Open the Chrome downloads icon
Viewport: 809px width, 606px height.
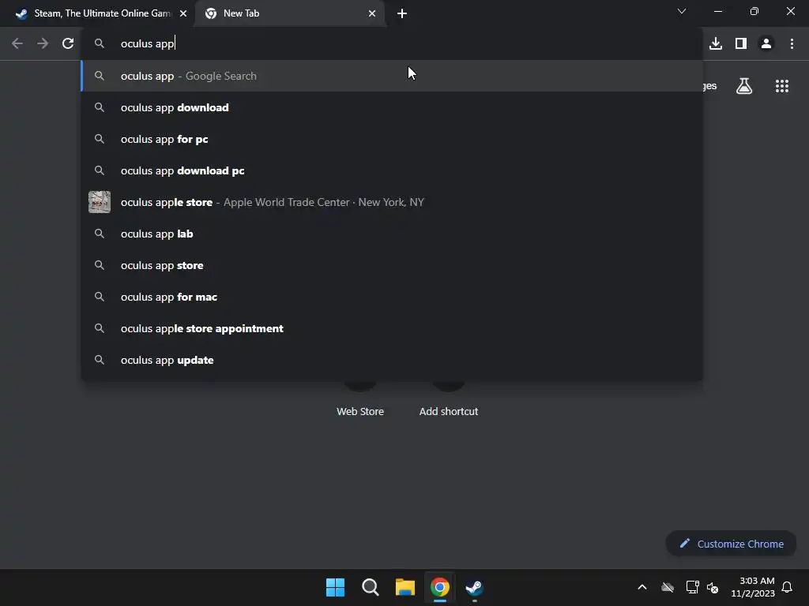point(716,44)
